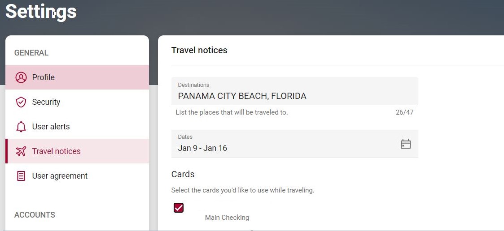Click the User alerts bell icon

coord(21,127)
